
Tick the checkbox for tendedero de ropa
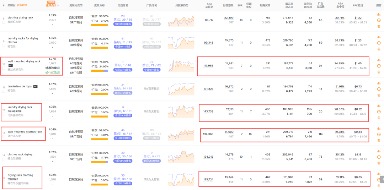click(x=4, y=91)
